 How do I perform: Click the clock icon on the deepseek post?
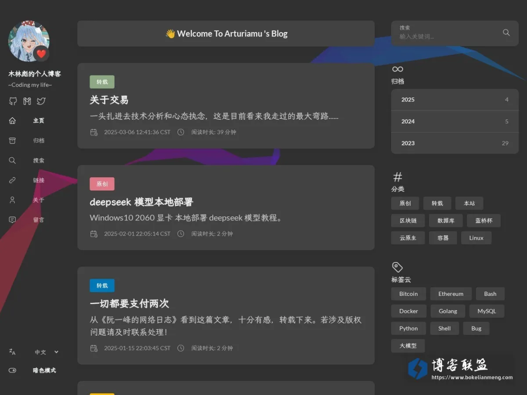(x=180, y=234)
